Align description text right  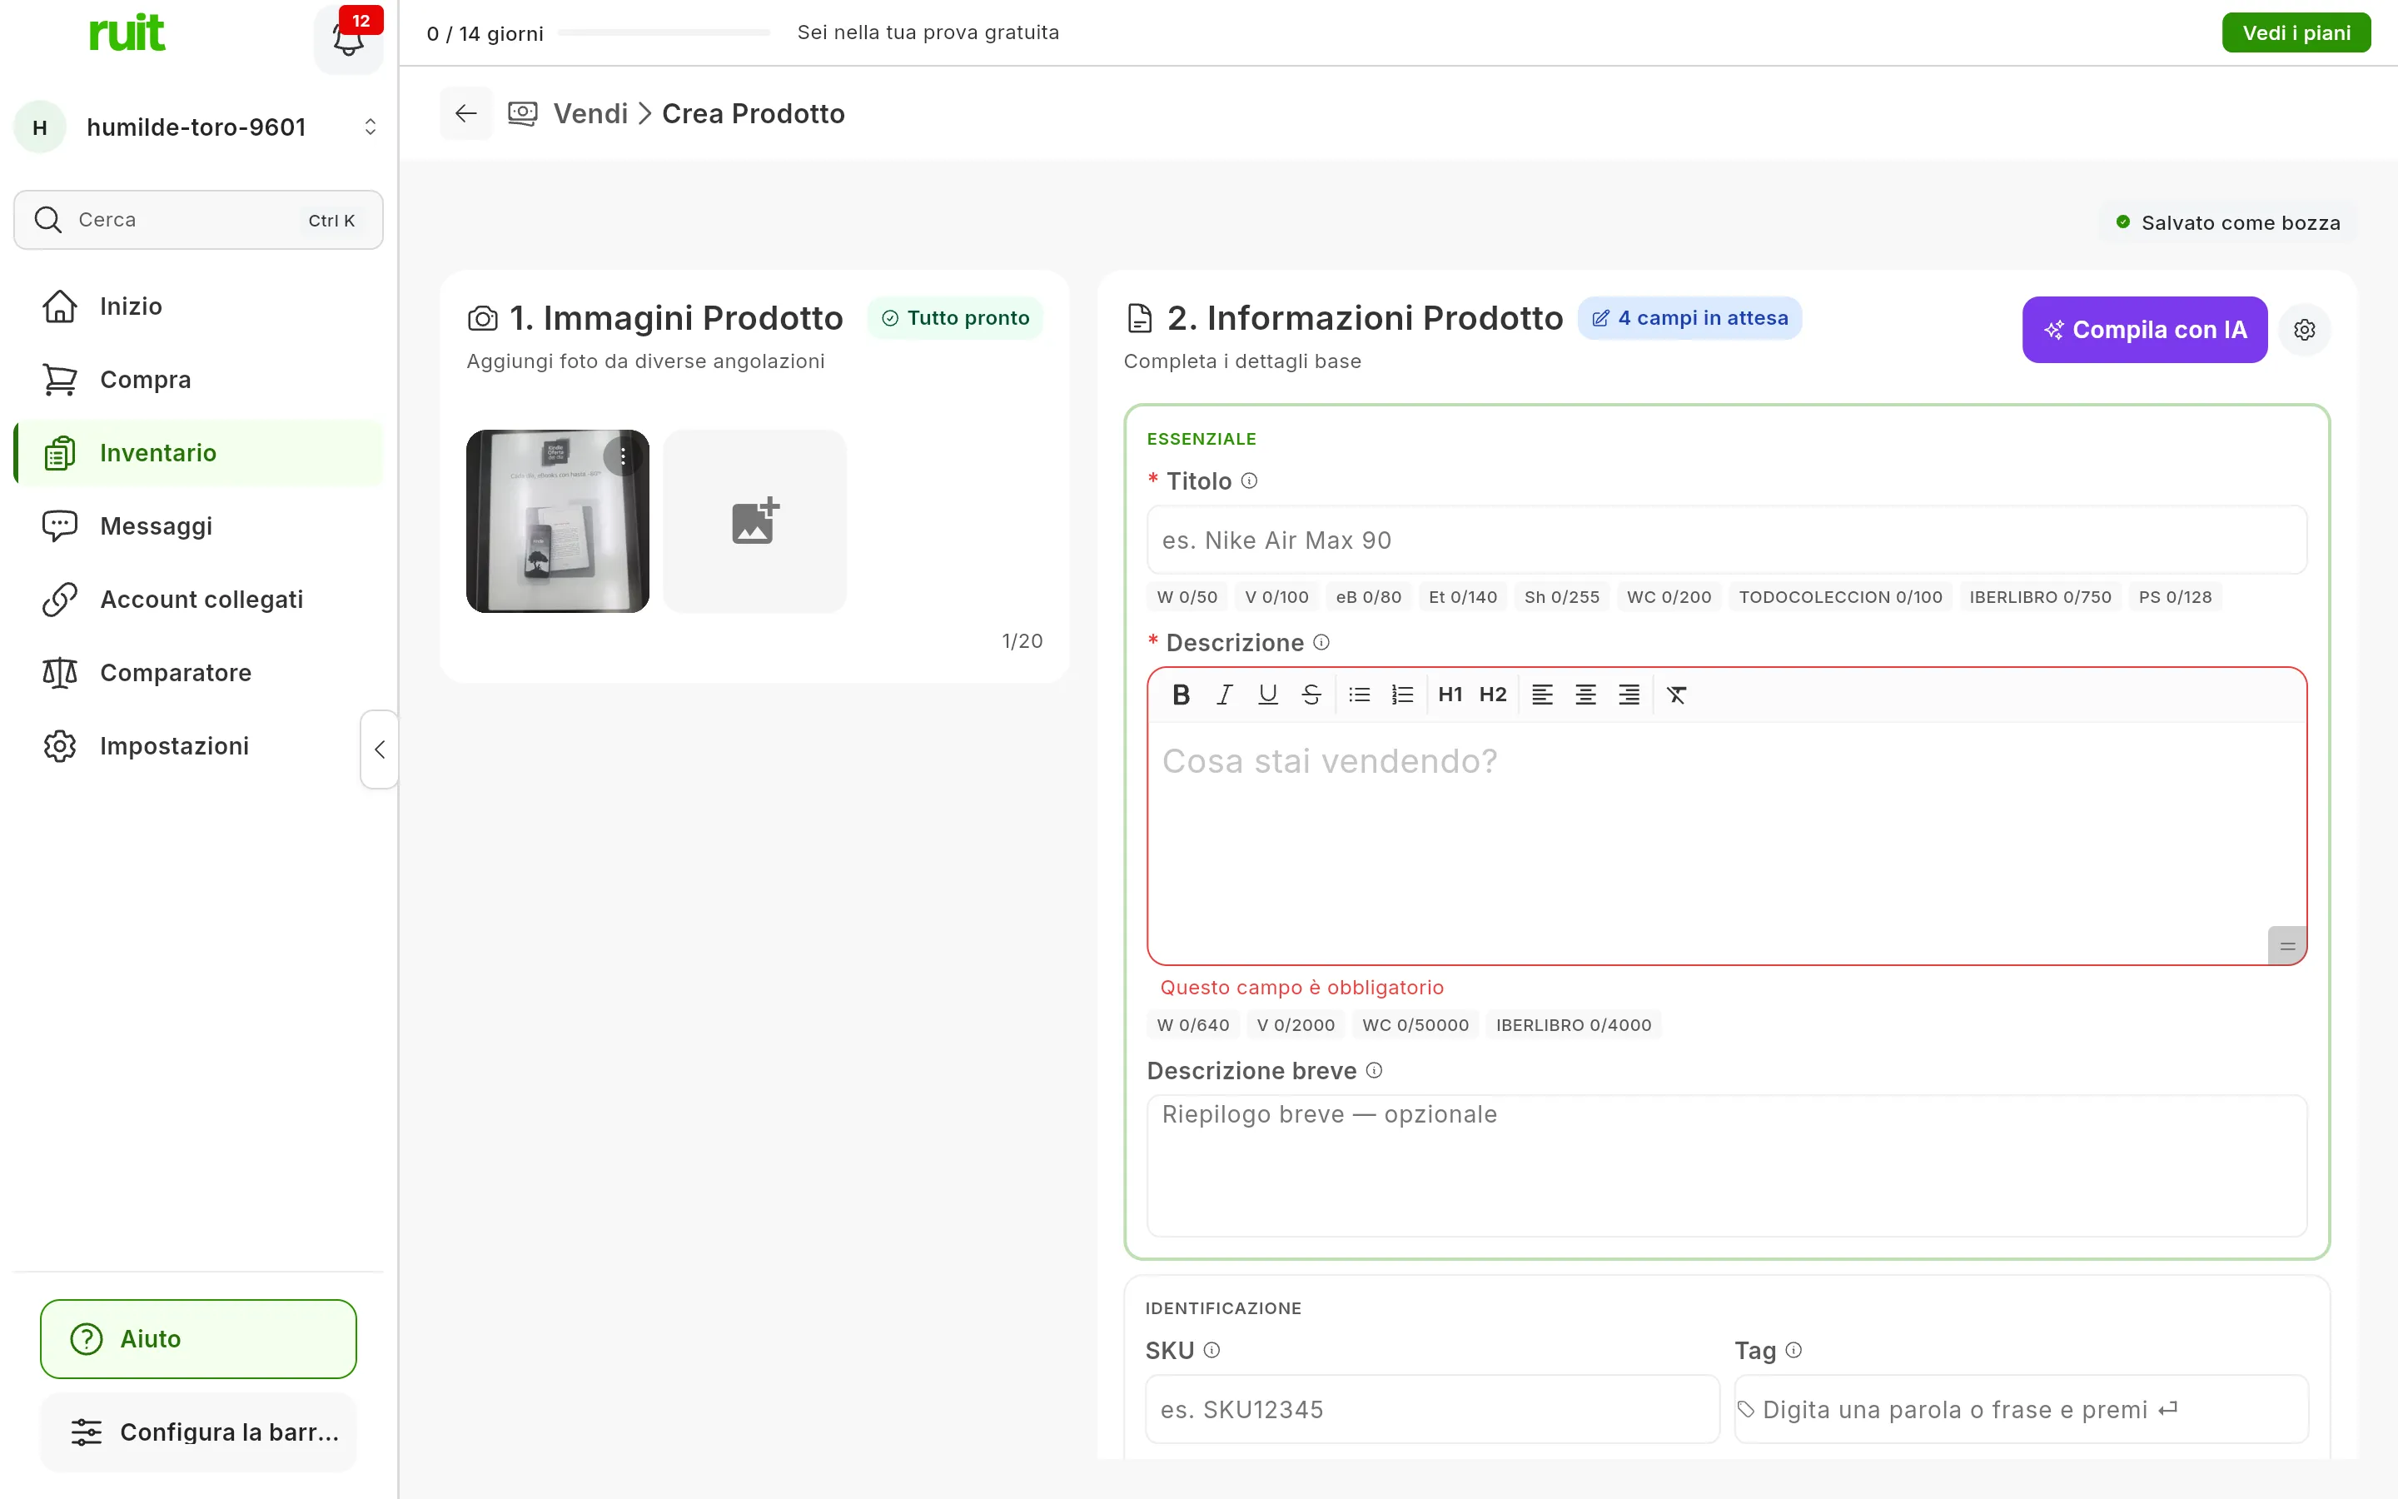1629,695
